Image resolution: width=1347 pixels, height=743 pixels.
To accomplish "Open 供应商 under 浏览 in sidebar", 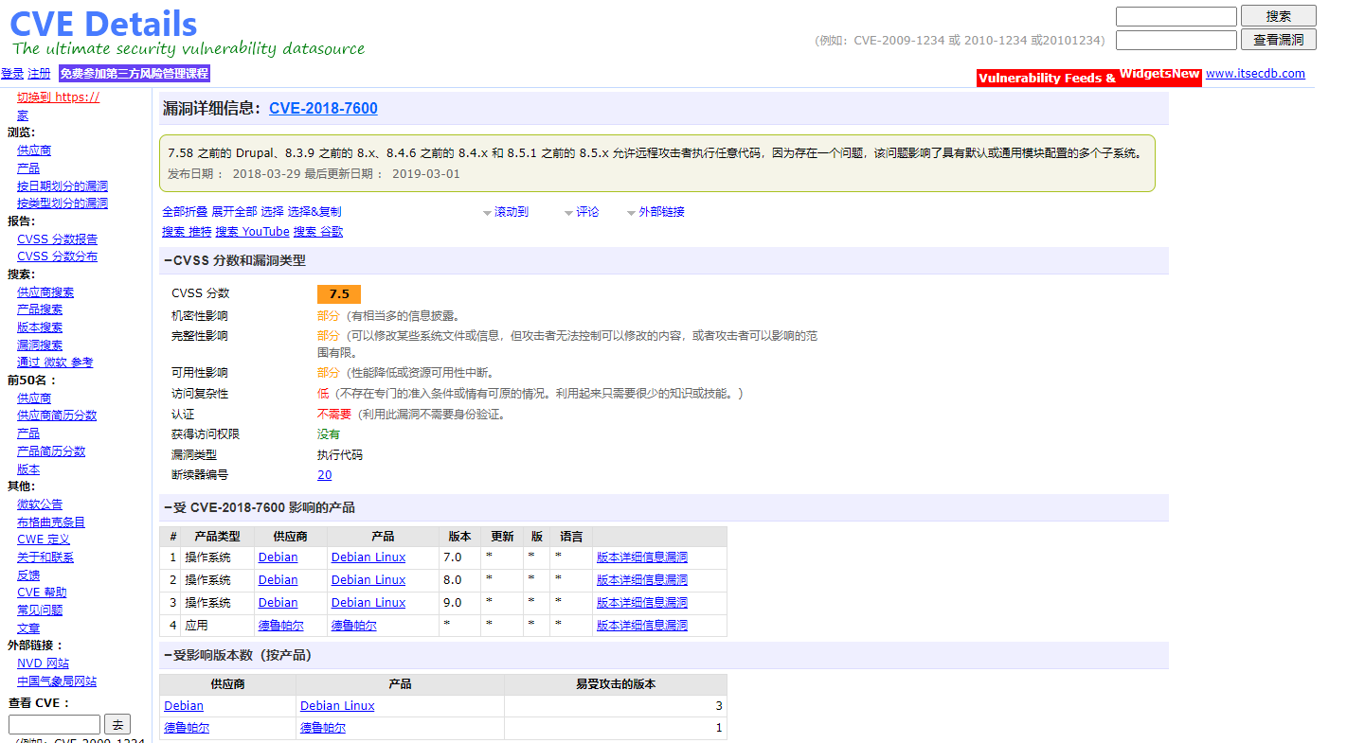I will point(34,150).
